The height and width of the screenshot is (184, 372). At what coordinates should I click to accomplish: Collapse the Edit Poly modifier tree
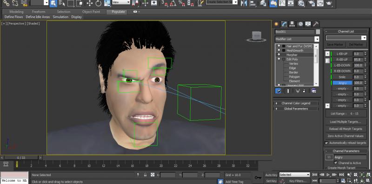pos(284,59)
